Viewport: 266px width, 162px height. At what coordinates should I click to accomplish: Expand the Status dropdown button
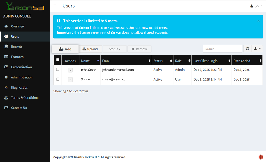click(114, 49)
